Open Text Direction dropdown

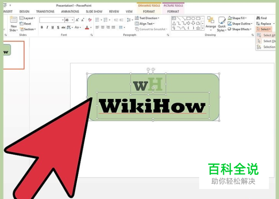pyautogui.click(x=147, y=18)
